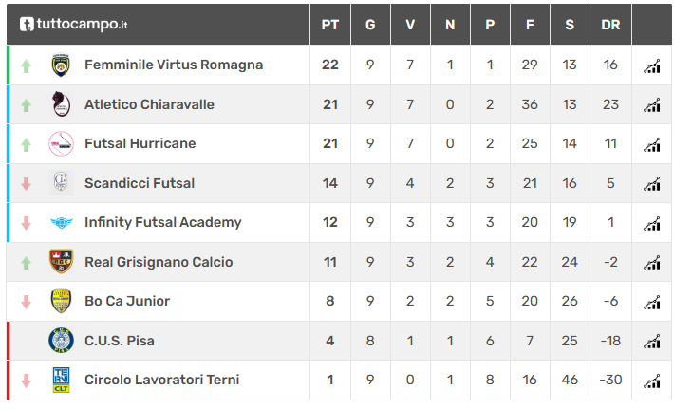Open stats chart icon for Futsal Hurricane

click(x=651, y=144)
